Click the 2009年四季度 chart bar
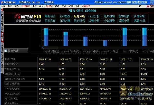This screenshot has width=154, height=105. click(x=46, y=37)
